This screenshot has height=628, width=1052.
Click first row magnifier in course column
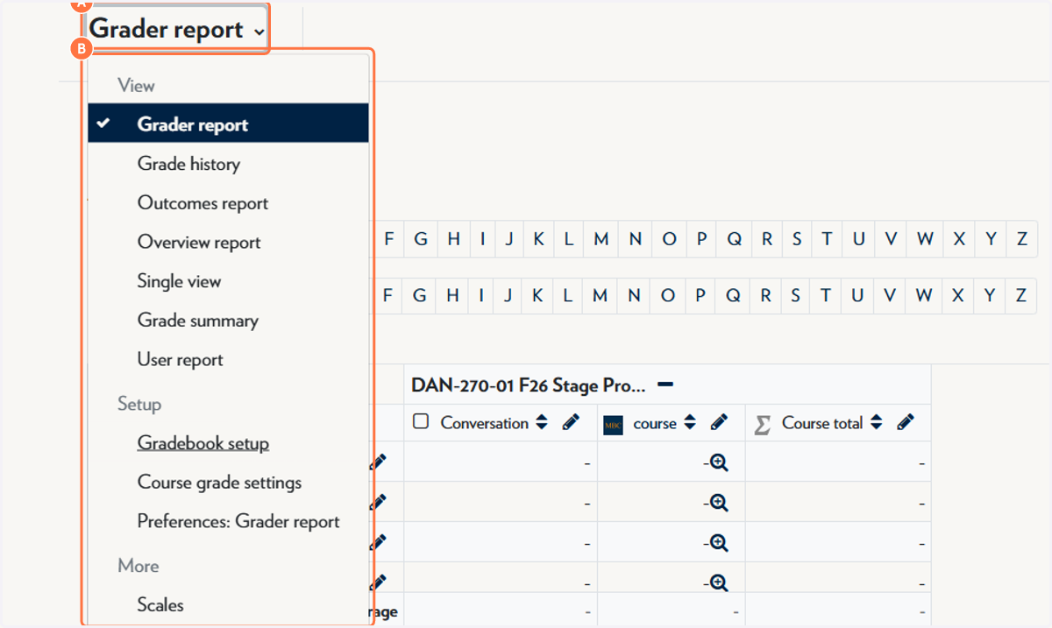pyautogui.click(x=719, y=462)
